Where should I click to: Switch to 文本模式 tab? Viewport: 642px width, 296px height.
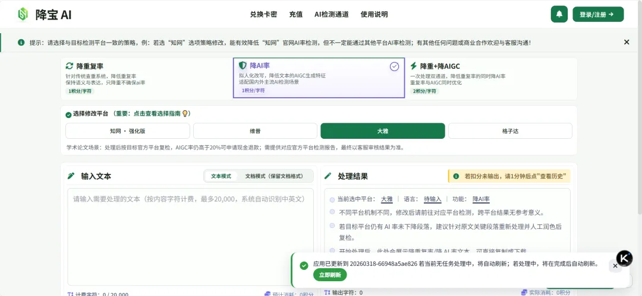coord(221,176)
